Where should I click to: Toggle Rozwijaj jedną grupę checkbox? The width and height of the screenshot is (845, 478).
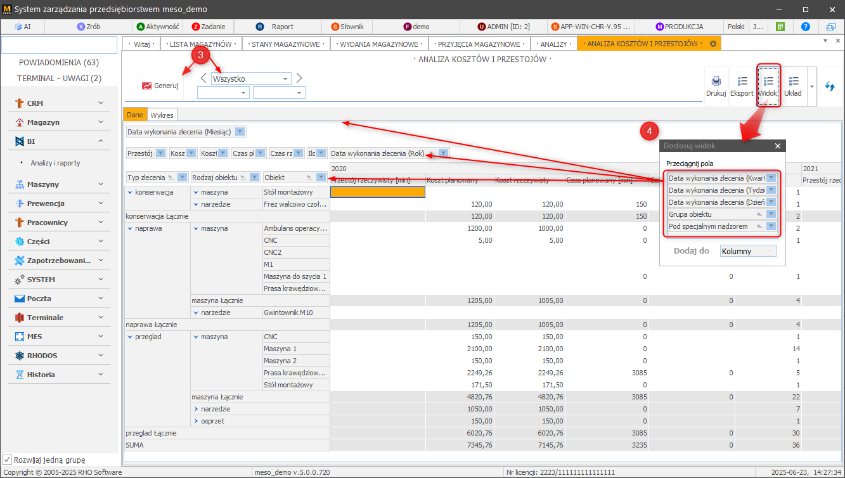click(7, 460)
